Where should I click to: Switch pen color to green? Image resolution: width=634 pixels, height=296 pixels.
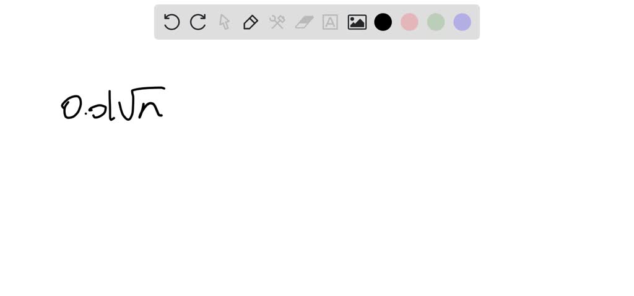tap(436, 22)
